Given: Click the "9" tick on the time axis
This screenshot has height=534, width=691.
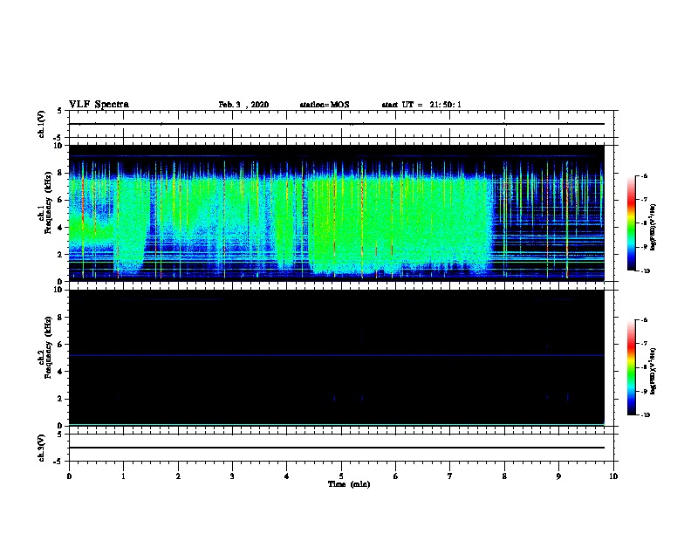Looking at the screenshot, I should point(558,476).
